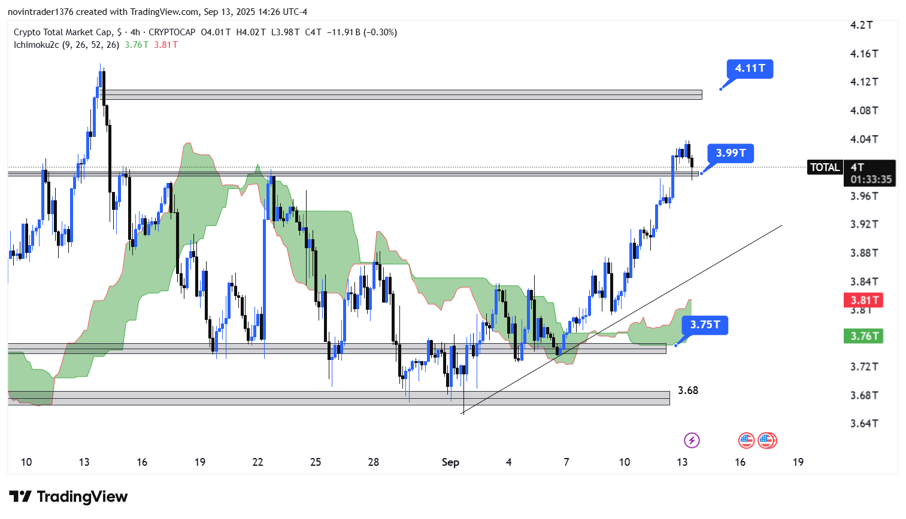Click the black TOTAL symbol label
The height and width of the screenshot is (519, 906).
(x=825, y=167)
